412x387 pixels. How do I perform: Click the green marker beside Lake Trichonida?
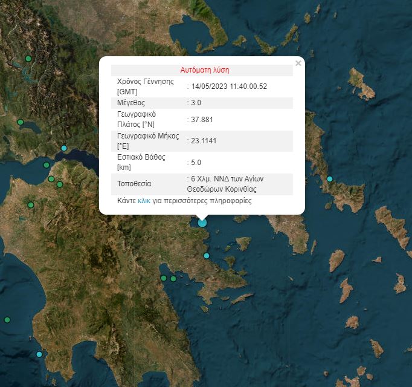(x=20, y=122)
